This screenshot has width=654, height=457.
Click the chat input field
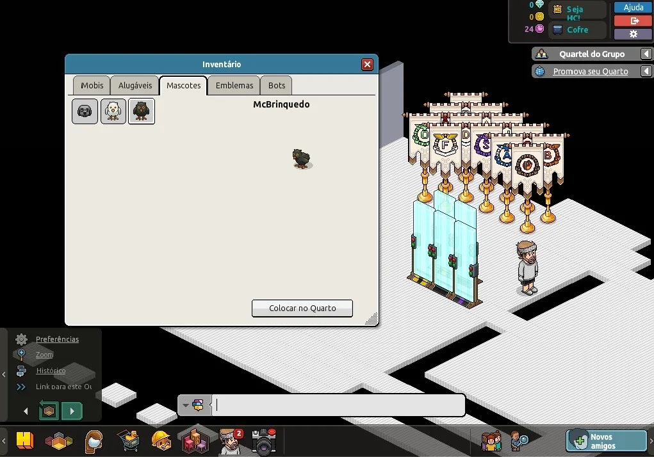click(x=339, y=405)
